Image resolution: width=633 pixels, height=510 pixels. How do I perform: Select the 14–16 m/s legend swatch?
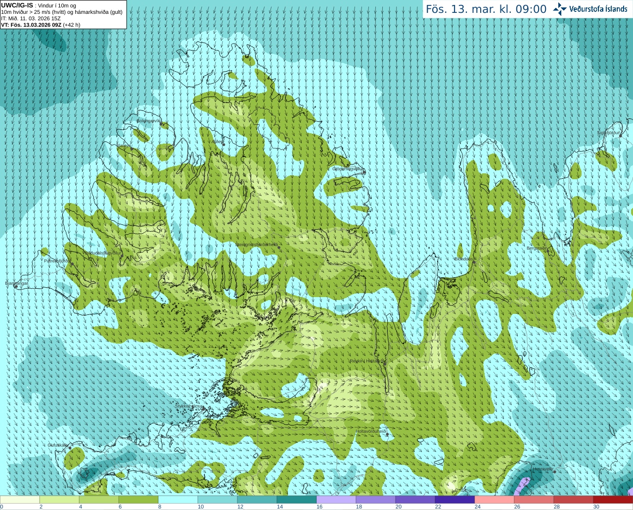(x=297, y=500)
